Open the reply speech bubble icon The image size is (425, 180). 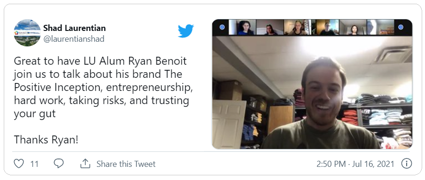(59, 164)
